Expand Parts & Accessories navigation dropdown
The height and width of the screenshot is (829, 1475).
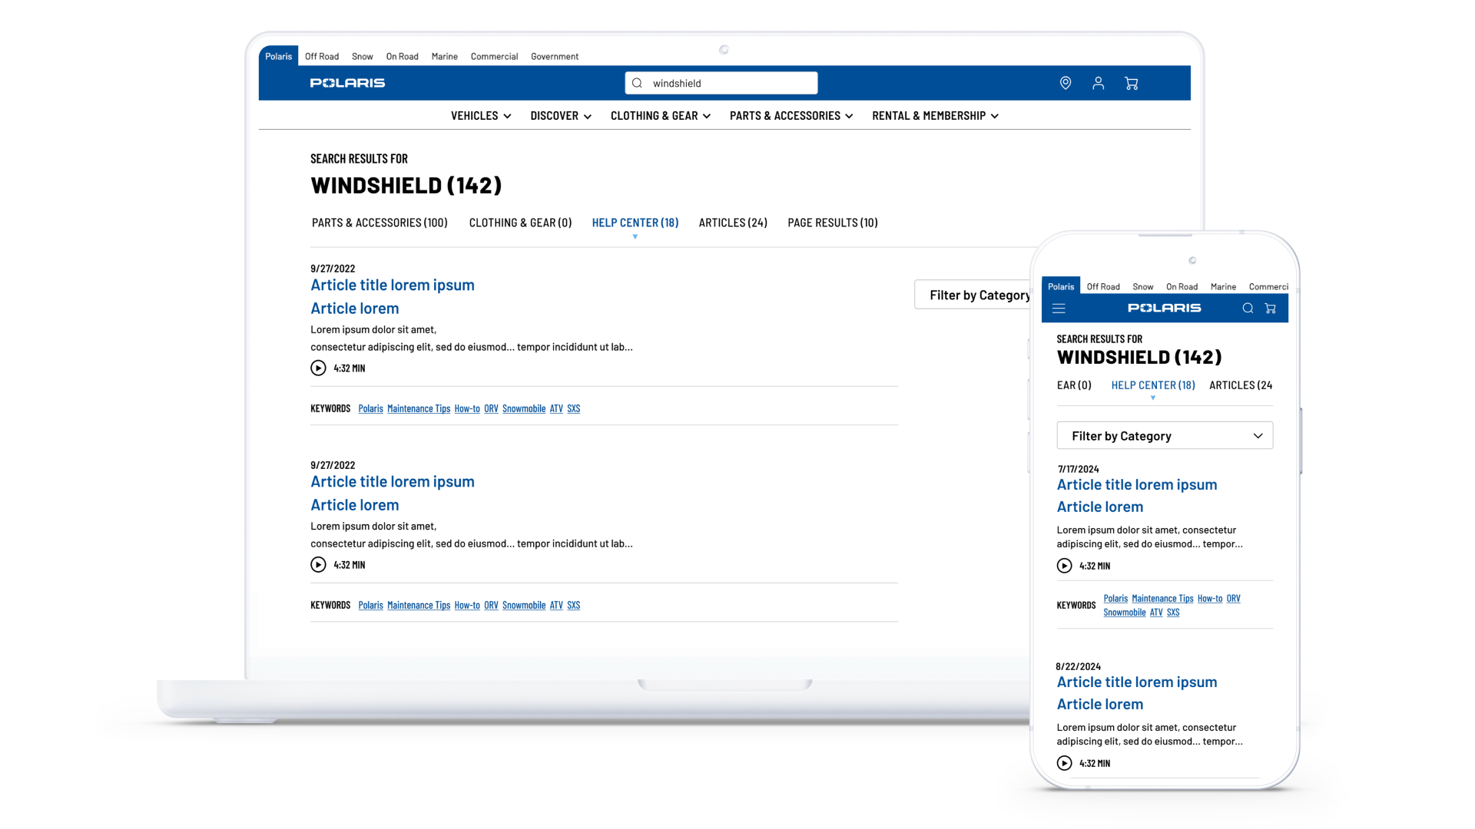coord(791,116)
